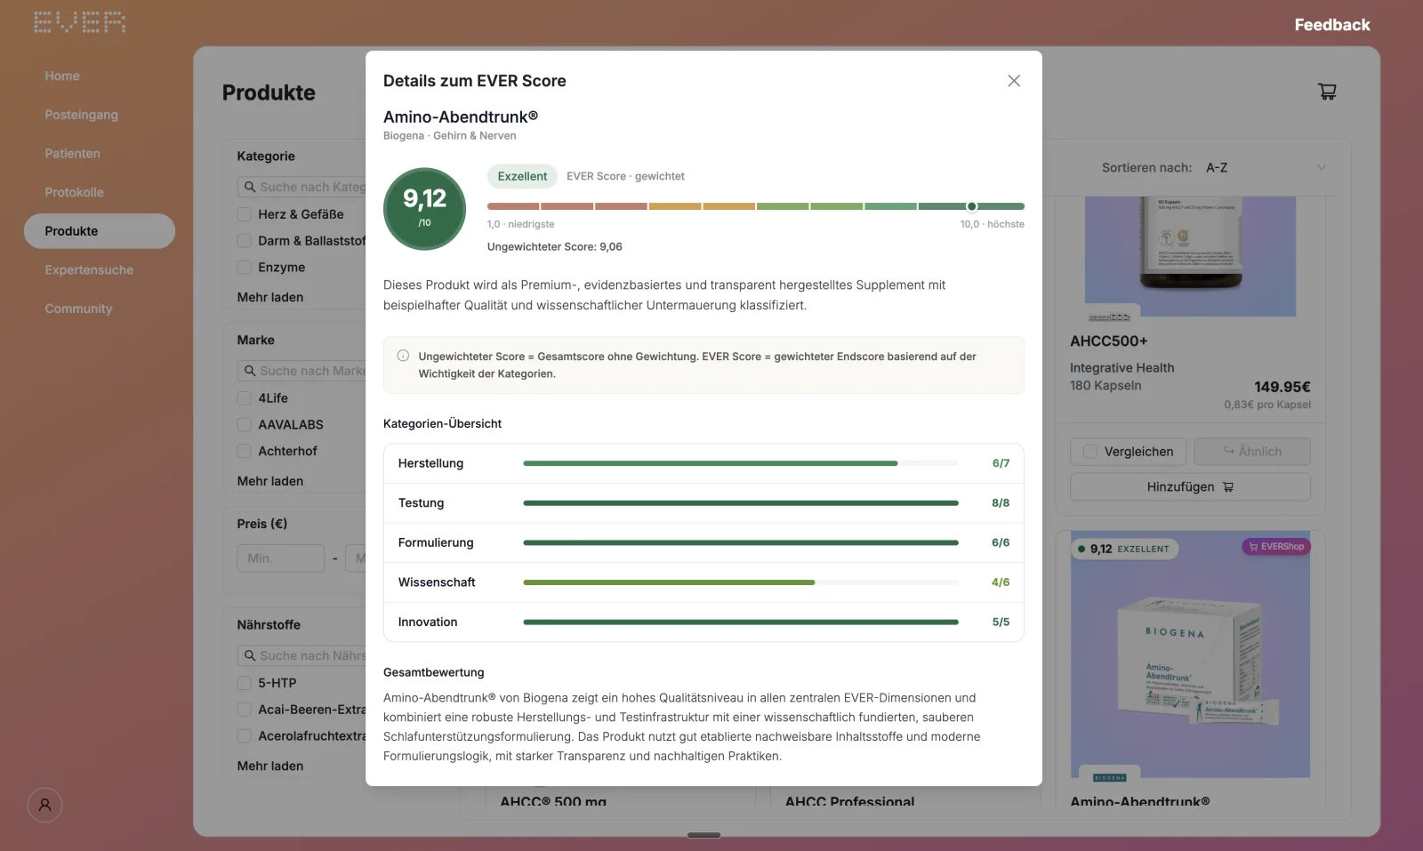Toggle the Acai-Beeren-Extrakt checkbox
This screenshot has width=1423, height=851.
[244, 710]
